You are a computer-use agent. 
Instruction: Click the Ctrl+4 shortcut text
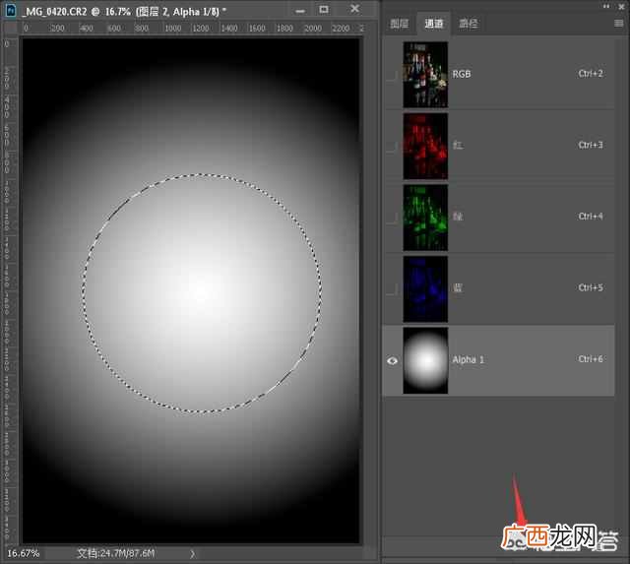click(591, 217)
